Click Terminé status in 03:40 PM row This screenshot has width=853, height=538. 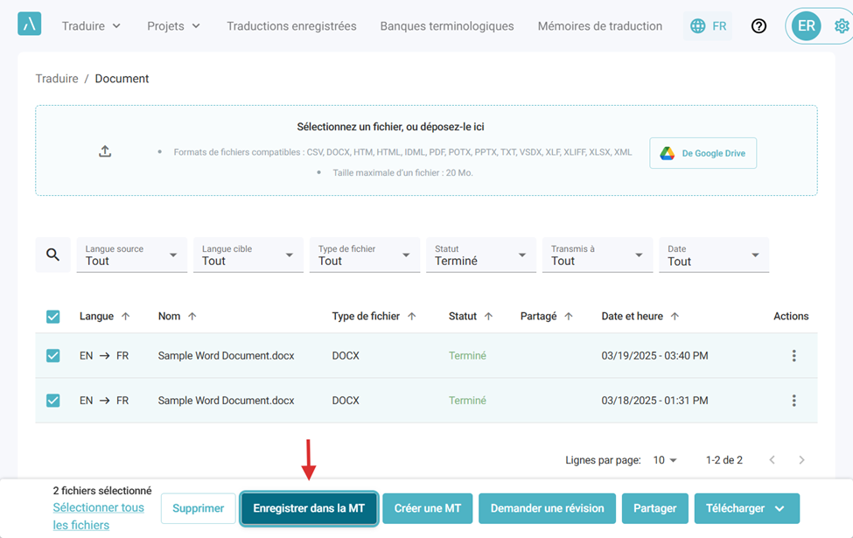pos(467,356)
